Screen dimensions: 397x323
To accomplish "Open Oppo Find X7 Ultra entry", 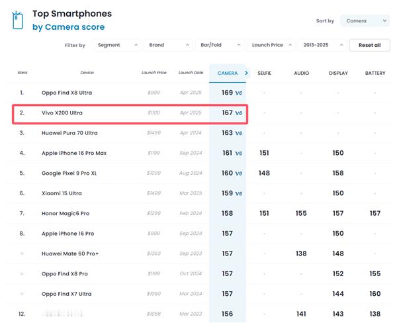I will coord(67,294).
